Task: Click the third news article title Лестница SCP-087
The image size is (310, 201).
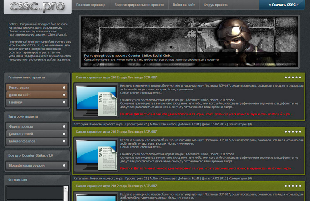Action: click(x=116, y=186)
